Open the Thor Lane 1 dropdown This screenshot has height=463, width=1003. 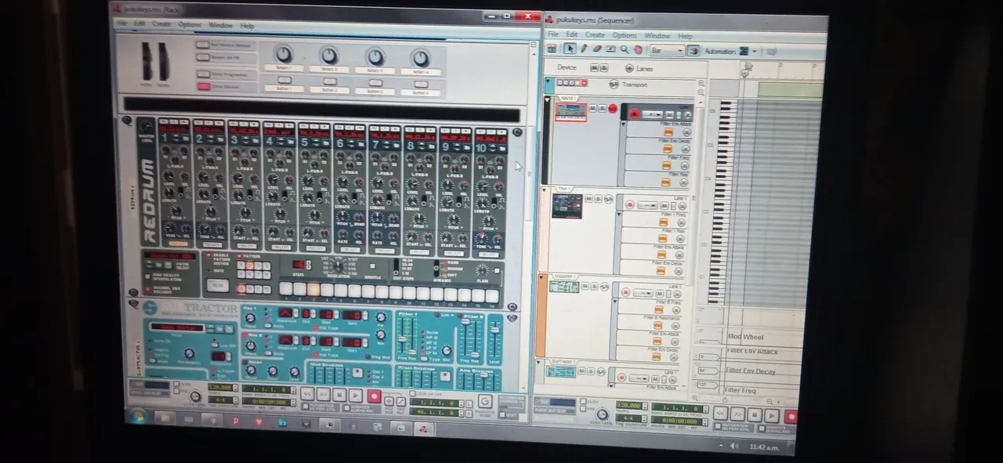pyautogui.click(x=647, y=205)
